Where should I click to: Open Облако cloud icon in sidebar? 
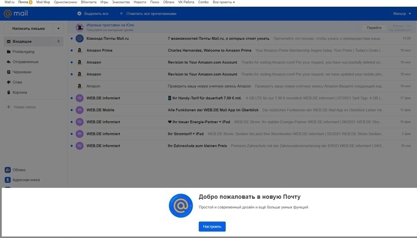coord(8,170)
